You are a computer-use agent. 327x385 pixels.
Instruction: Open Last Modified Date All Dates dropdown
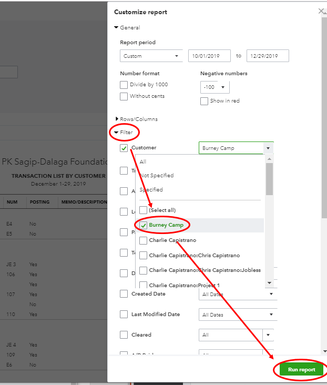pyautogui.click(x=238, y=315)
